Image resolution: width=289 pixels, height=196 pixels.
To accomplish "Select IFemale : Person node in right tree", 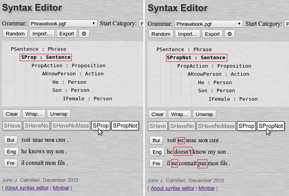I will pos(233,99).
